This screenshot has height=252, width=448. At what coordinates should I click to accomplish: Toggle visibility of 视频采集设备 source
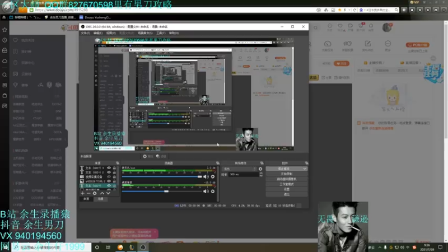[109, 177]
